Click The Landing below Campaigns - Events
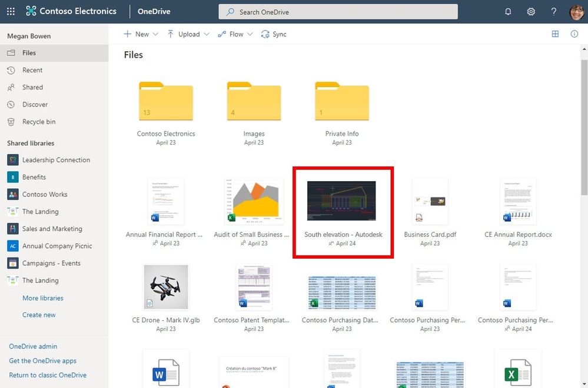The width and height of the screenshot is (588, 388). point(40,280)
